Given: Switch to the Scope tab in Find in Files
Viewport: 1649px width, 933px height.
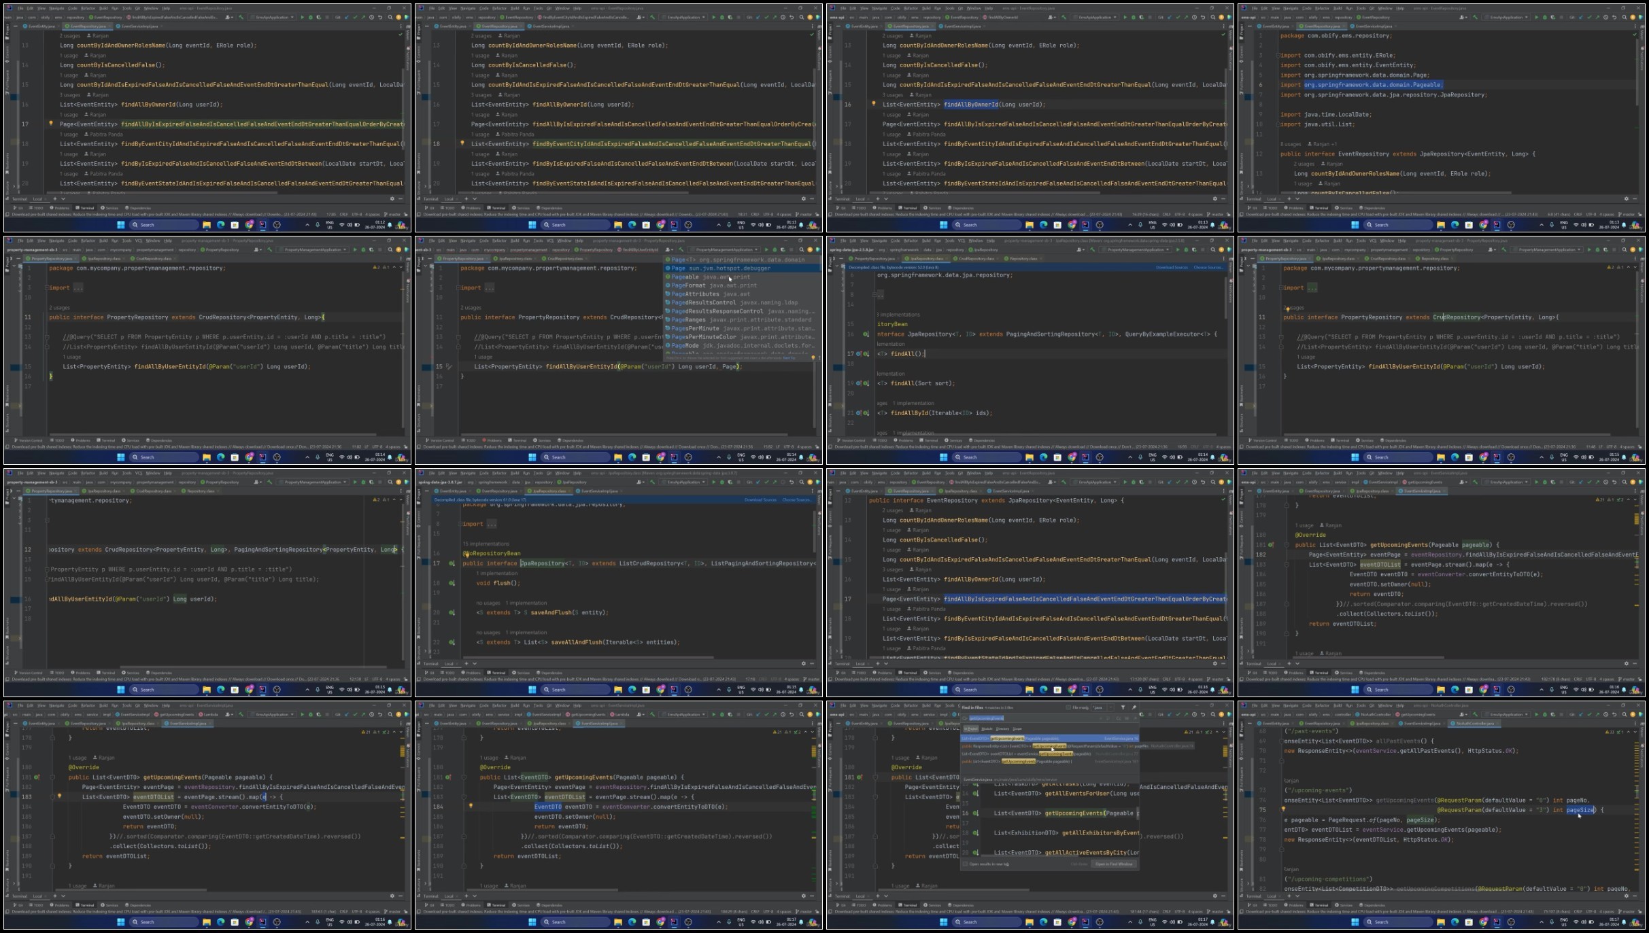Looking at the screenshot, I should (1017, 728).
